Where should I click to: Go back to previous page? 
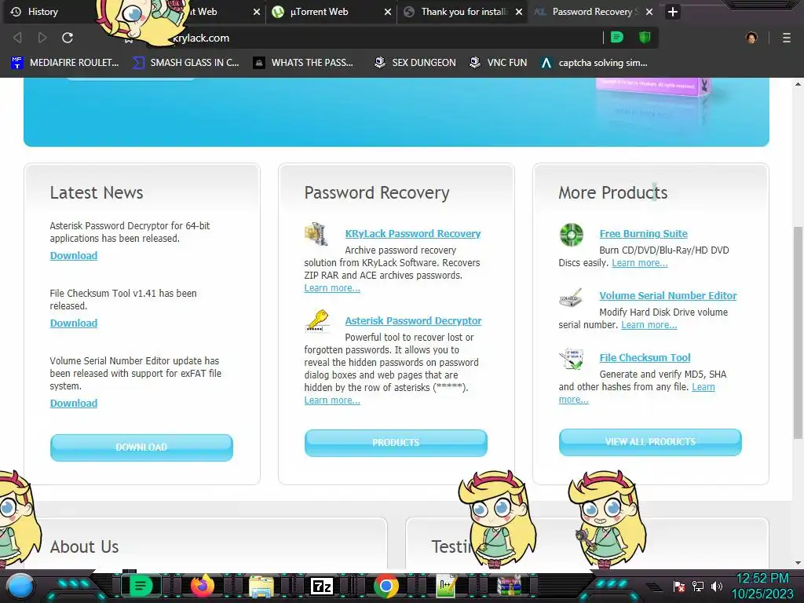17,38
